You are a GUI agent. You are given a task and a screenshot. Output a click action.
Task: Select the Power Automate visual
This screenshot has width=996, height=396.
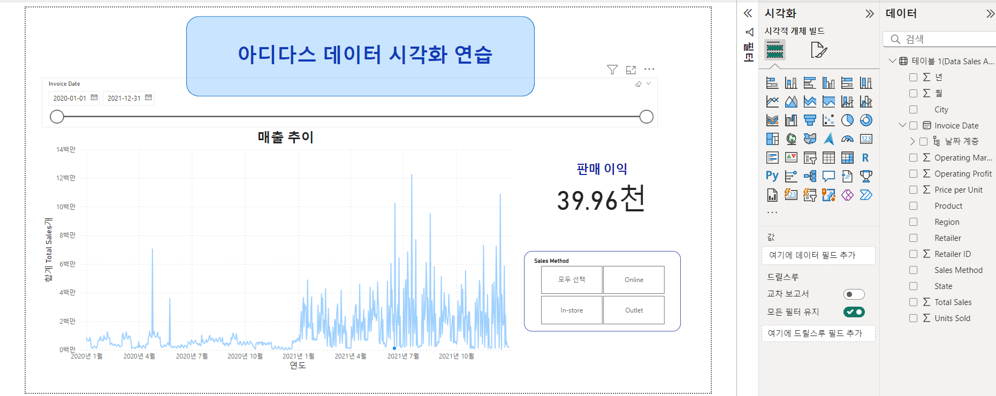pyautogui.click(x=866, y=195)
